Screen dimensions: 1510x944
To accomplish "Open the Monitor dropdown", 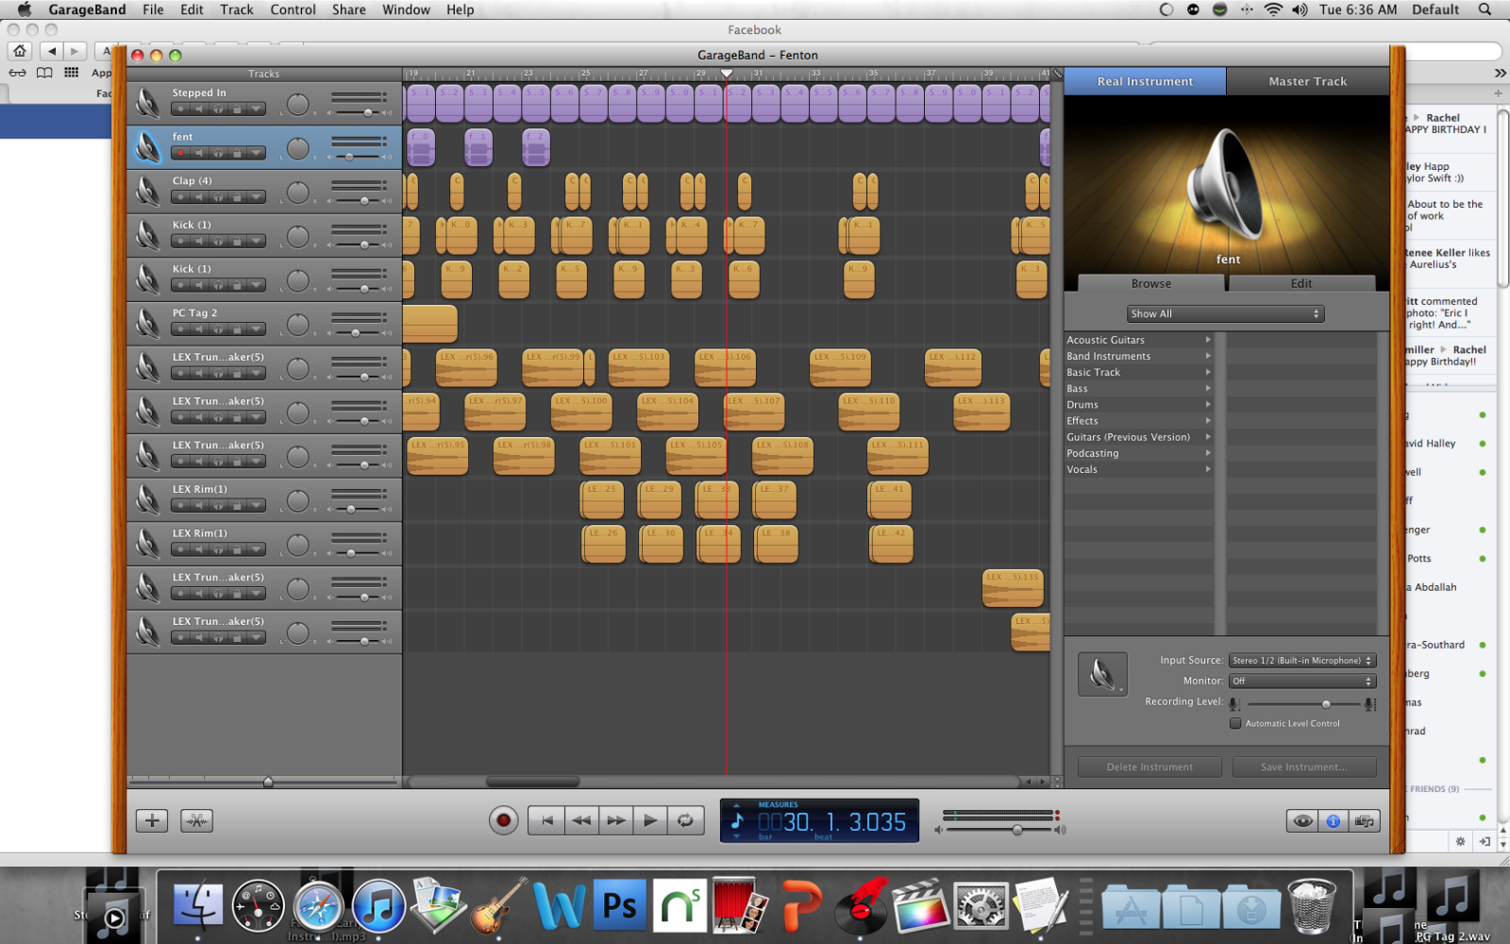I will (1302, 681).
